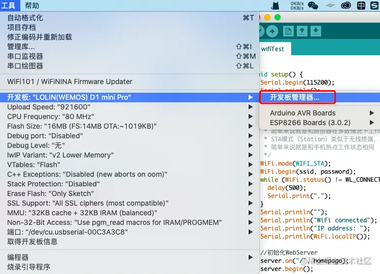Viewport: 380px width, 274px height.
Task: Click Serial.println(WiFi.localIP()) line
Action: (x=315, y=237)
